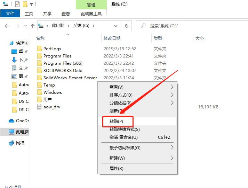Select the Program Files (x86) folder icon
The image size is (248, 188).
click(39, 63)
